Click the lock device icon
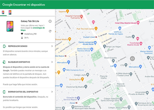Image resolution: width=154 pixels, height=110 pixels. (4, 62)
